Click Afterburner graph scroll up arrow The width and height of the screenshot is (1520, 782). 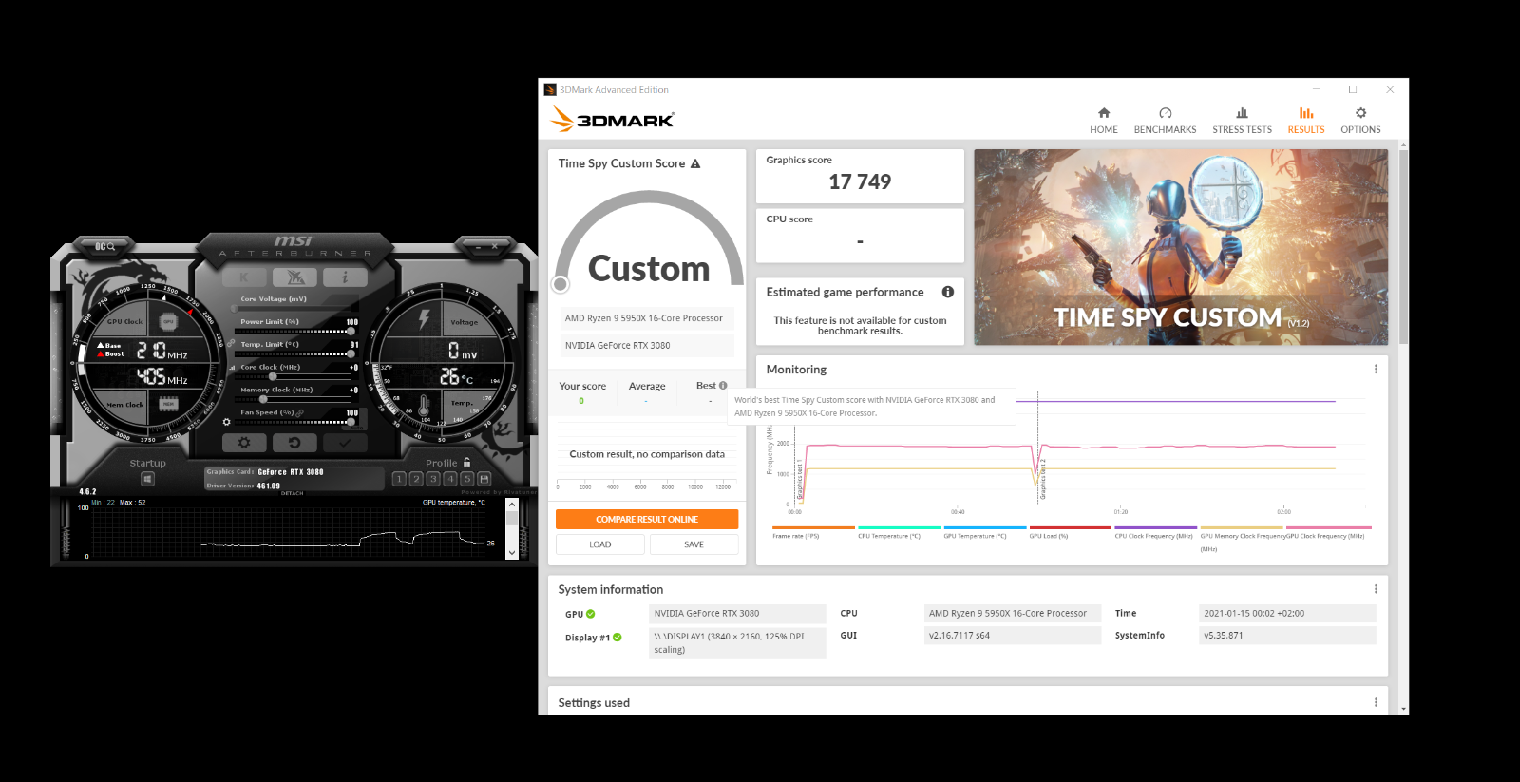(512, 505)
